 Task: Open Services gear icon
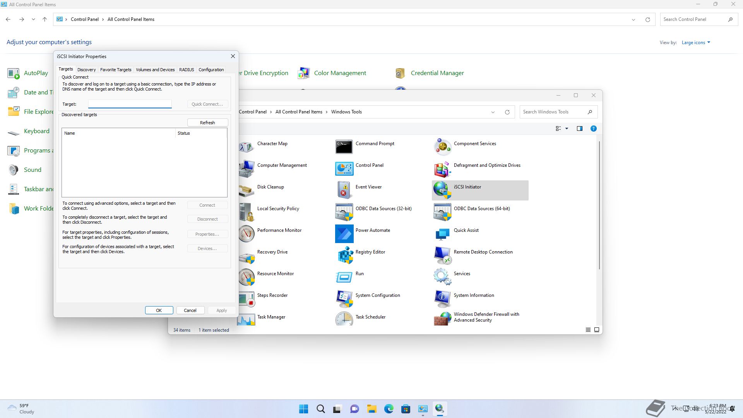click(442, 277)
